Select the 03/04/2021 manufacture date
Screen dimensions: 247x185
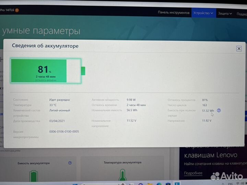click(x=57, y=121)
